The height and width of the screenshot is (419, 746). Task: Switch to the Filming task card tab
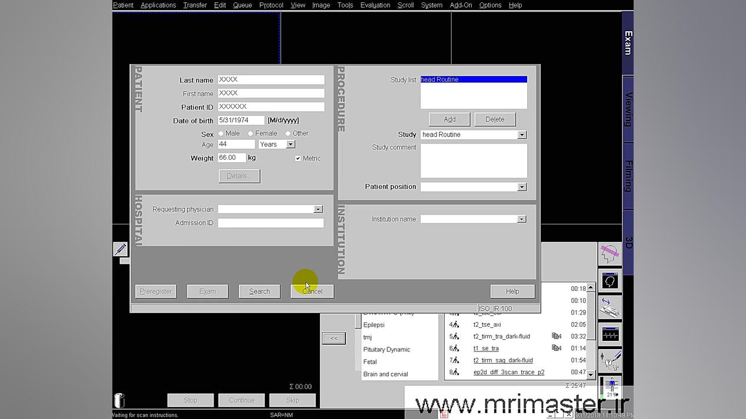coord(628,176)
